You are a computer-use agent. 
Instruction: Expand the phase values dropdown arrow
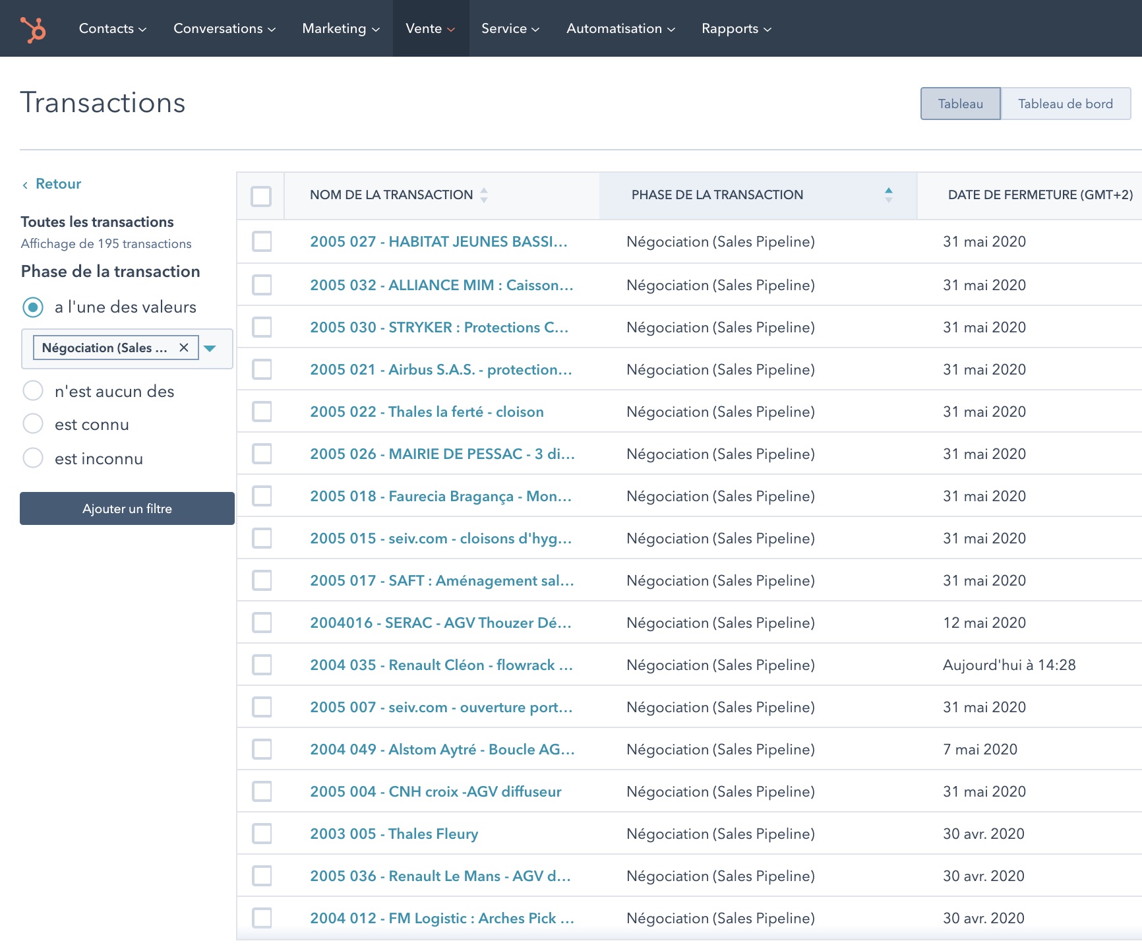click(x=210, y=348)
